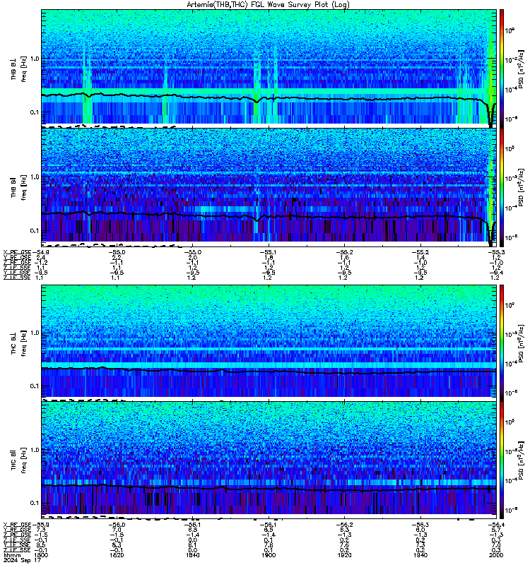This screenshot has height=565, width=530.
Task: Click the X_RE_GSE value -55.9
Action: point(41,525)
